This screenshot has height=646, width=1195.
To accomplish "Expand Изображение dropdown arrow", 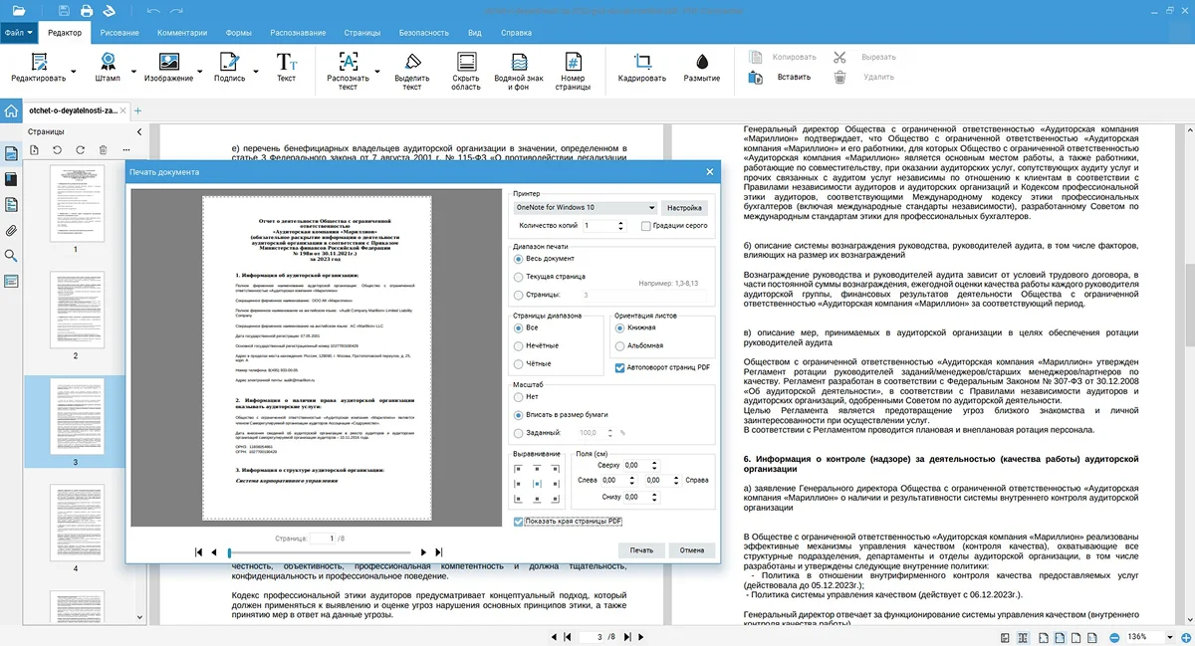I will 200,72.
